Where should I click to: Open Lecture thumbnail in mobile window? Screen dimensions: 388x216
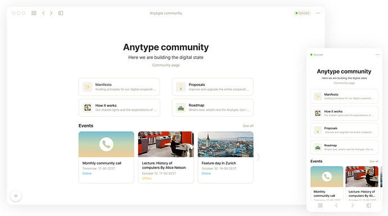362,177
